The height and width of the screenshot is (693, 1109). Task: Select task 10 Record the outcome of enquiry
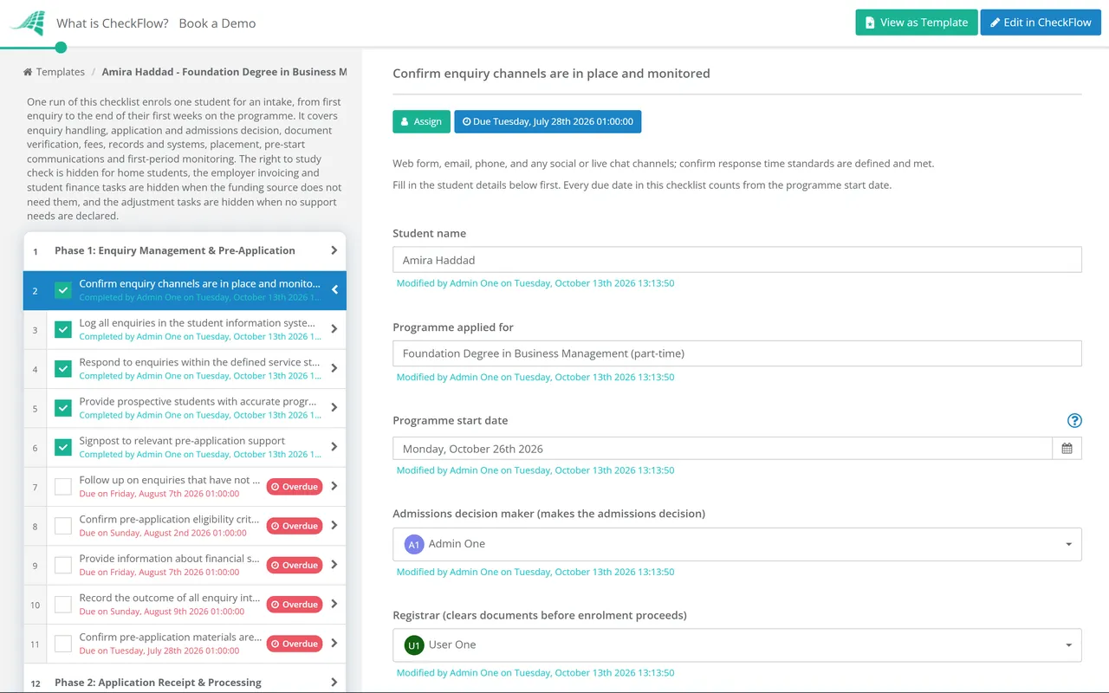(x=185, y=605)
